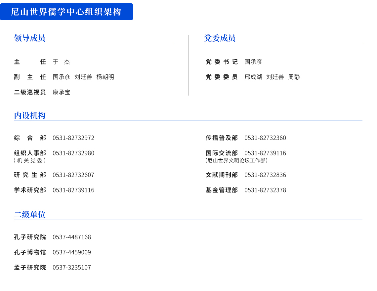
Task: Click 传播普及部 department name
Action: click(x=221, y=138)
